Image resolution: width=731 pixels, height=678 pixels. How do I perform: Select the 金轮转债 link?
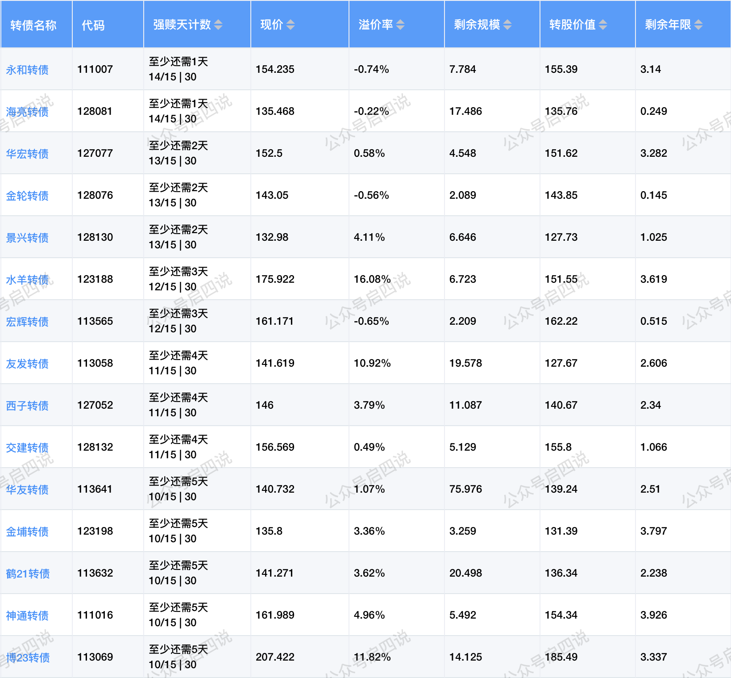point(27,196)
